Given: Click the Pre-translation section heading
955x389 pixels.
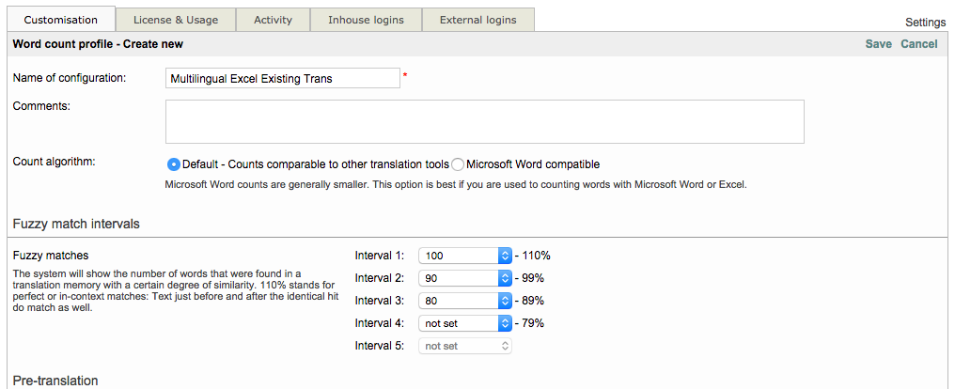Looking at the screenshot, I should click(55, 381).
